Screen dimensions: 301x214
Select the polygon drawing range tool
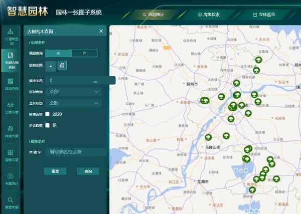[x=62, y=65]
